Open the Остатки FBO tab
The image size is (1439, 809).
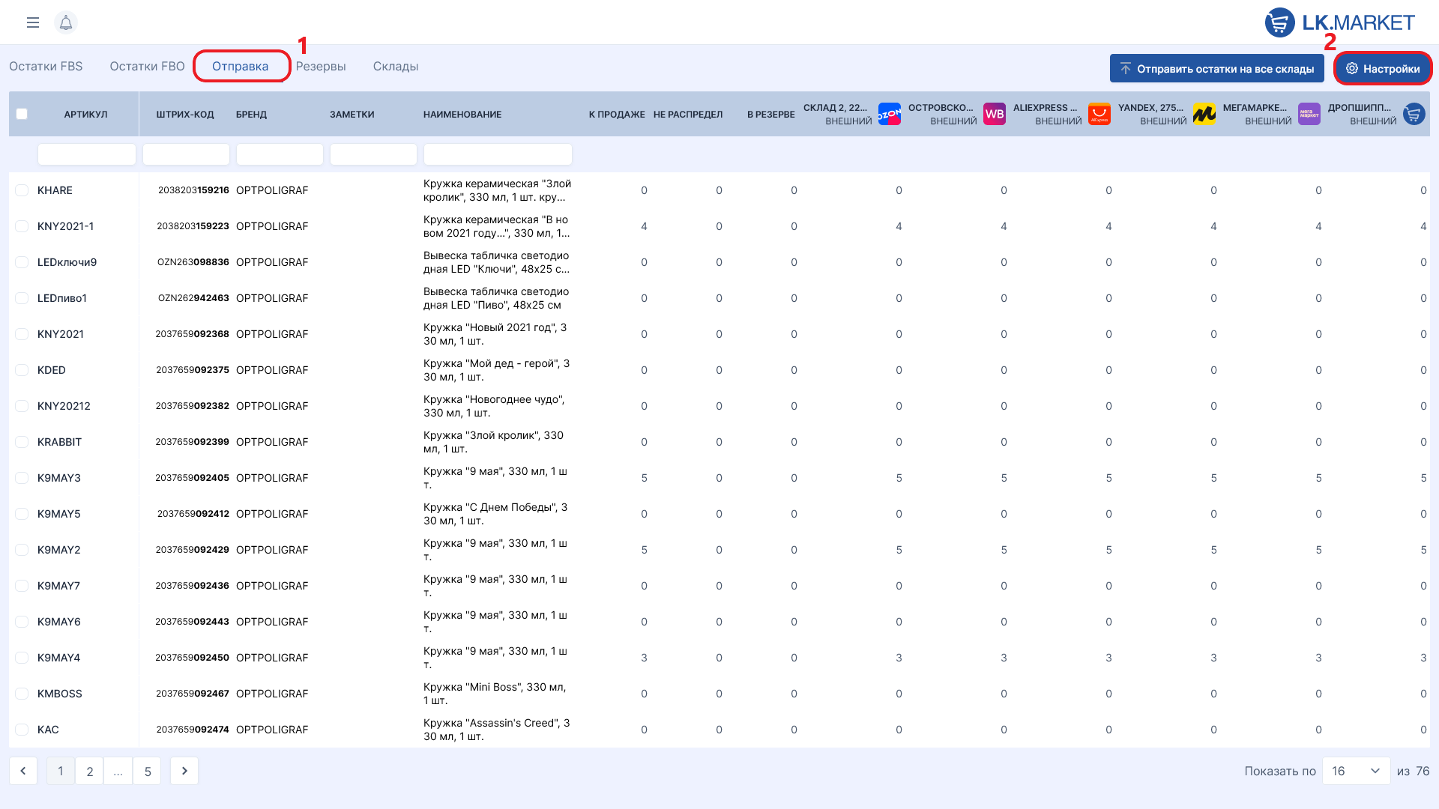pos(147,66)
